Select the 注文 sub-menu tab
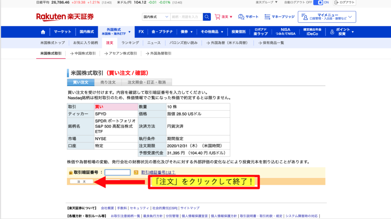The height and width of the screenshot is (219, 391). coord(110,43)
